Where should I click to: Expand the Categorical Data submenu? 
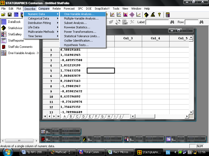point(41,18)
